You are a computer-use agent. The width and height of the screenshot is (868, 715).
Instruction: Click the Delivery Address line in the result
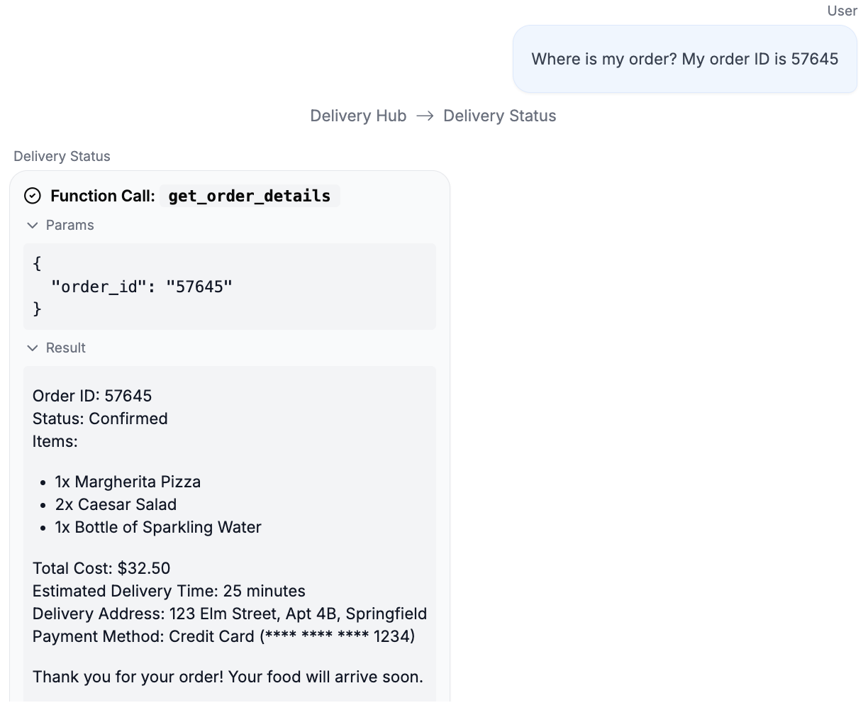pos(230,614)
